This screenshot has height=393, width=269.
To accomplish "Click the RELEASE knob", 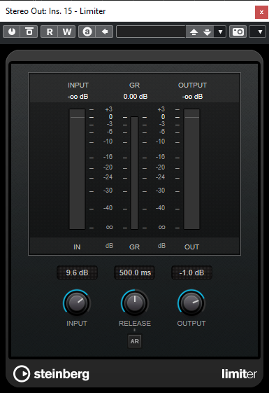I will pyautogui.click(x=135, y=303).
